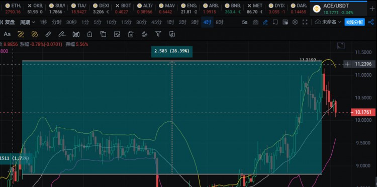Viewport: 377px width, 187px height.
Task: Switch to the TIA ticker tab
Action: tap(79, 9)
